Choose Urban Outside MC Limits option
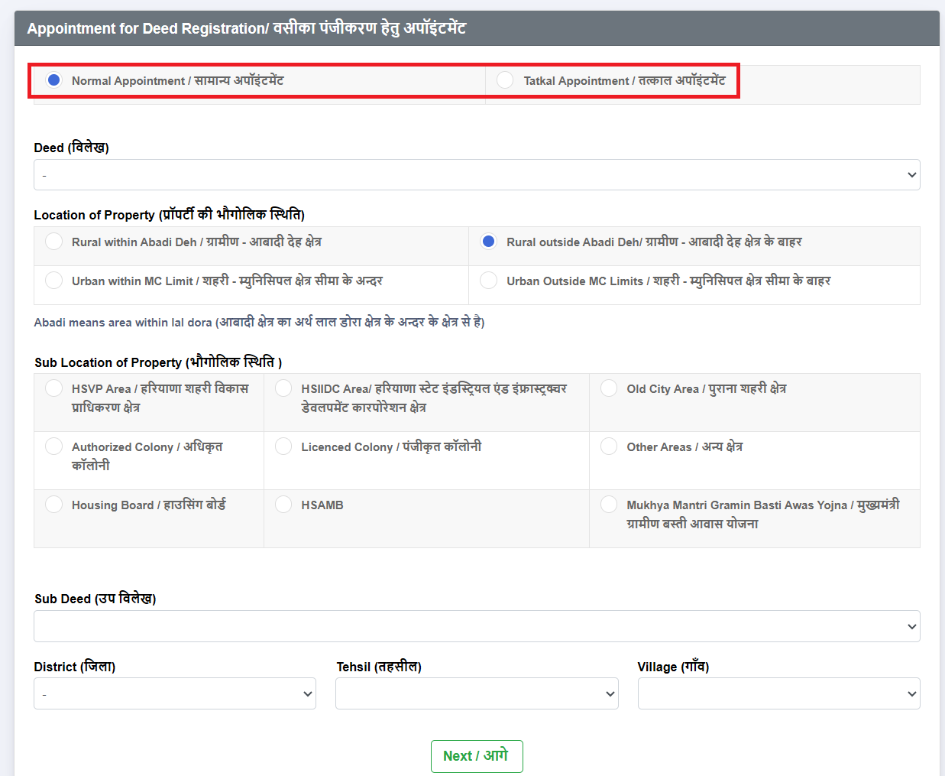 pos(489,281)
